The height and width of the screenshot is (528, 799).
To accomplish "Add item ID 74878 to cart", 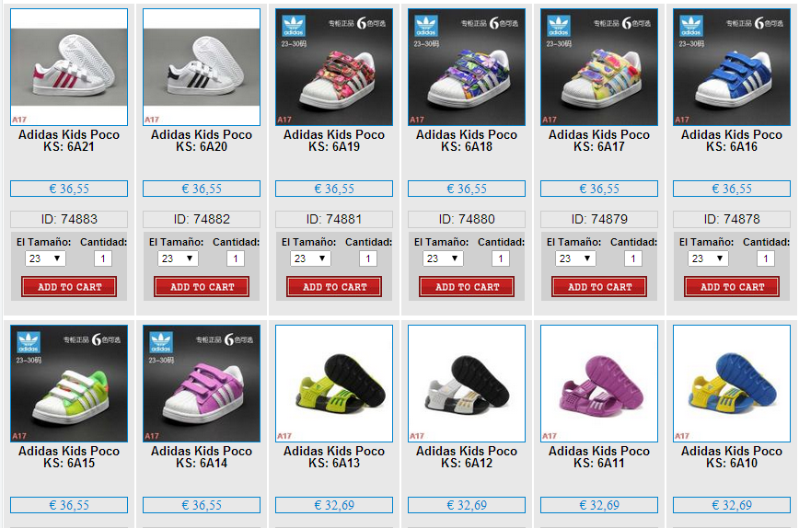I will pyautogui.click(x=731, y=287).
